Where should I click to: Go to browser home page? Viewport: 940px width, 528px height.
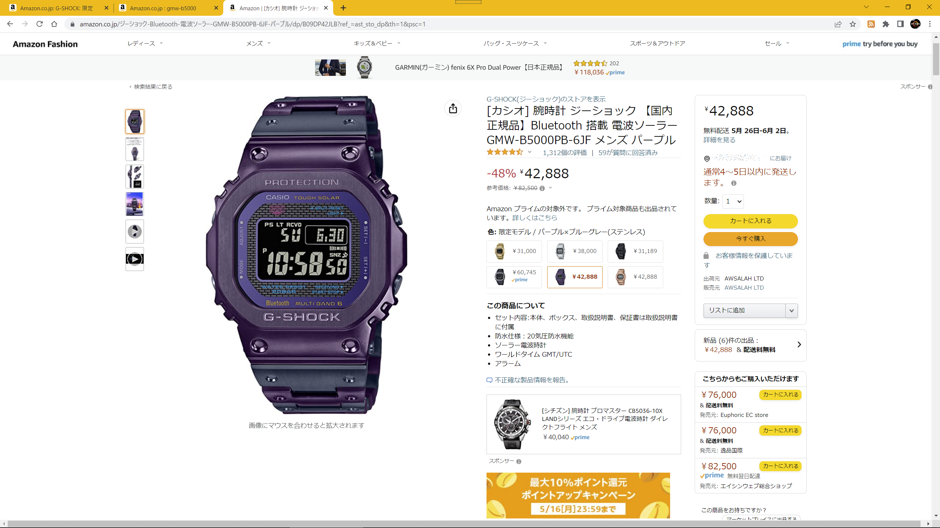[54, 24]
